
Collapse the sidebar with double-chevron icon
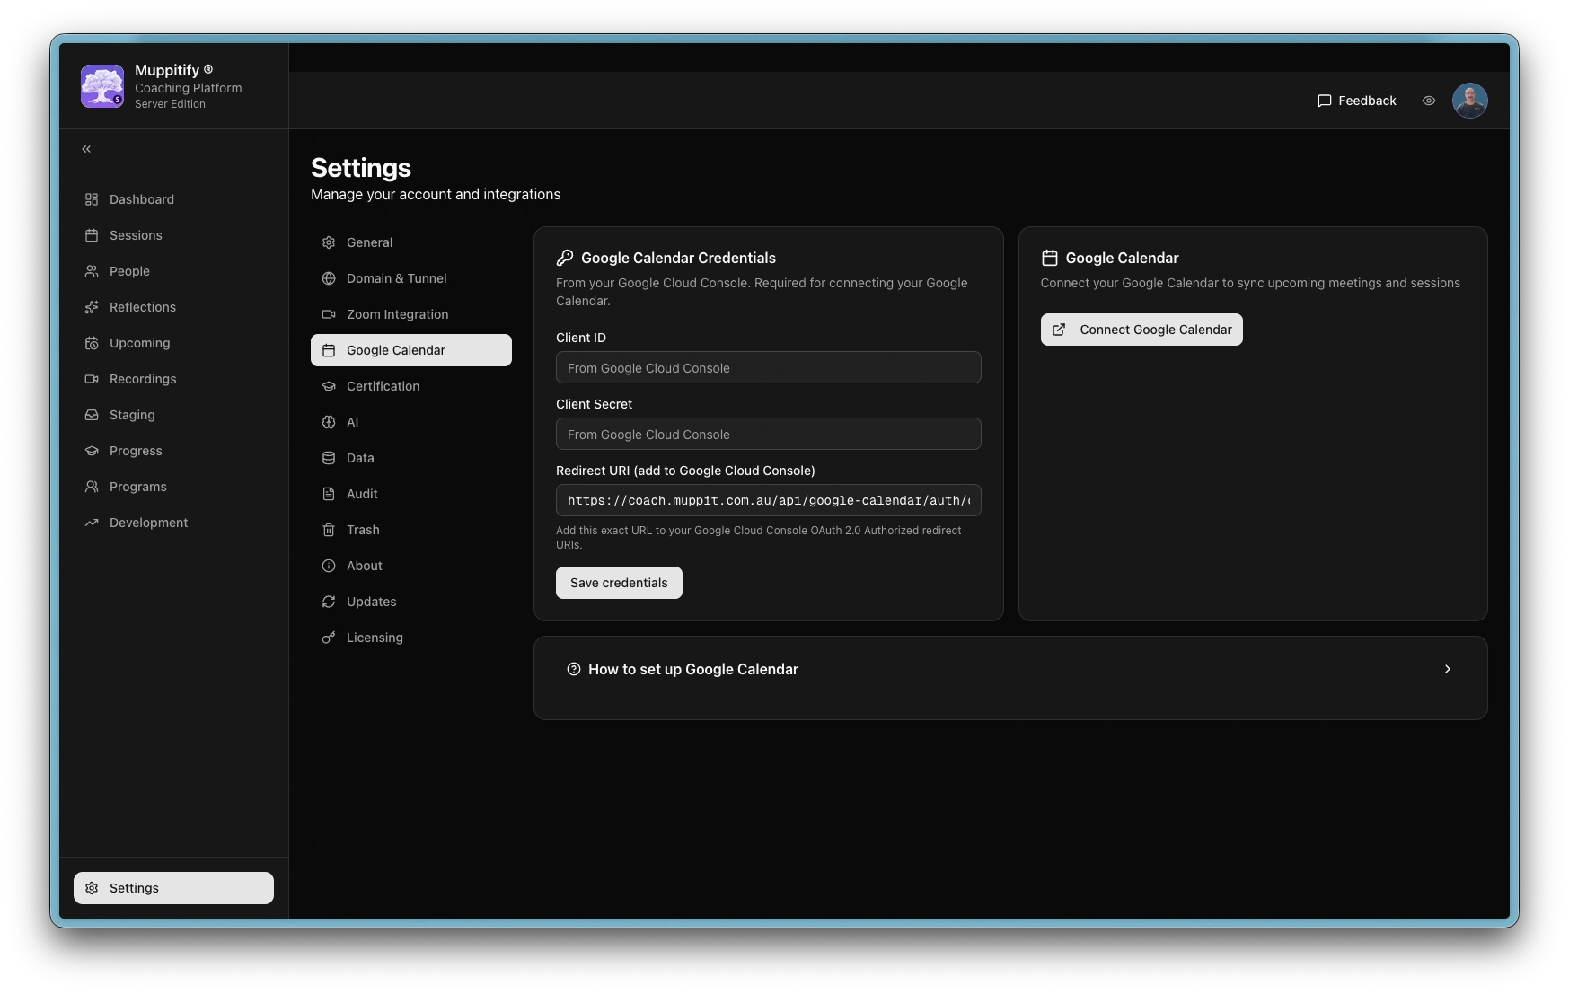86,149
